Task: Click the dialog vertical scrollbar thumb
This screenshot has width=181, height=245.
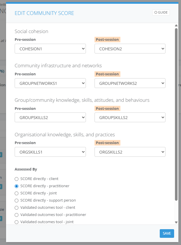Action: (176, 114)
